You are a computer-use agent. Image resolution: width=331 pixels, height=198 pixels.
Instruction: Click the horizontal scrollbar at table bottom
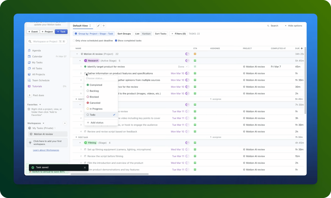110,174
